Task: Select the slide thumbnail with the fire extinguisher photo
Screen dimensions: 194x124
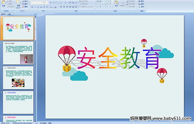Action: pos(18,53)
